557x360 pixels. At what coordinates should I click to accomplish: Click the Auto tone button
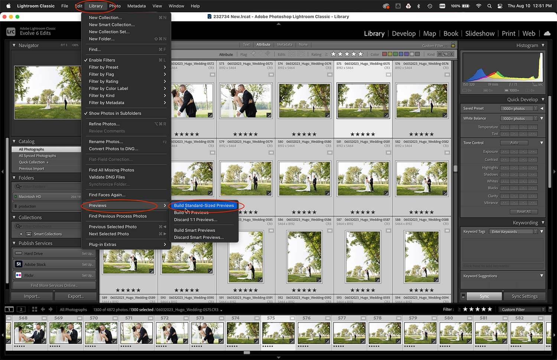tap(514, 143)
